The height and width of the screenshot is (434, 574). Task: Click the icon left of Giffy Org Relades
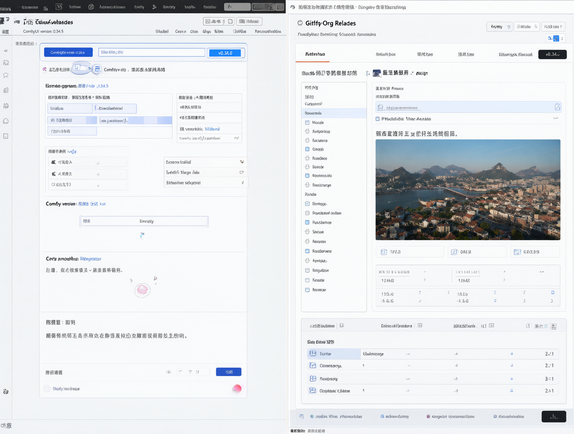(300, 23)
